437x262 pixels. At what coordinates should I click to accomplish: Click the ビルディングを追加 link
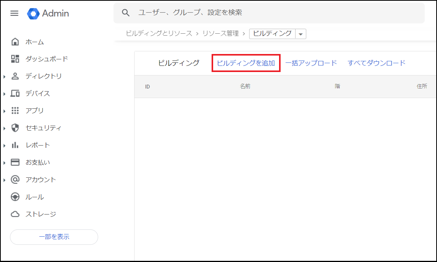tap(246, 63)
